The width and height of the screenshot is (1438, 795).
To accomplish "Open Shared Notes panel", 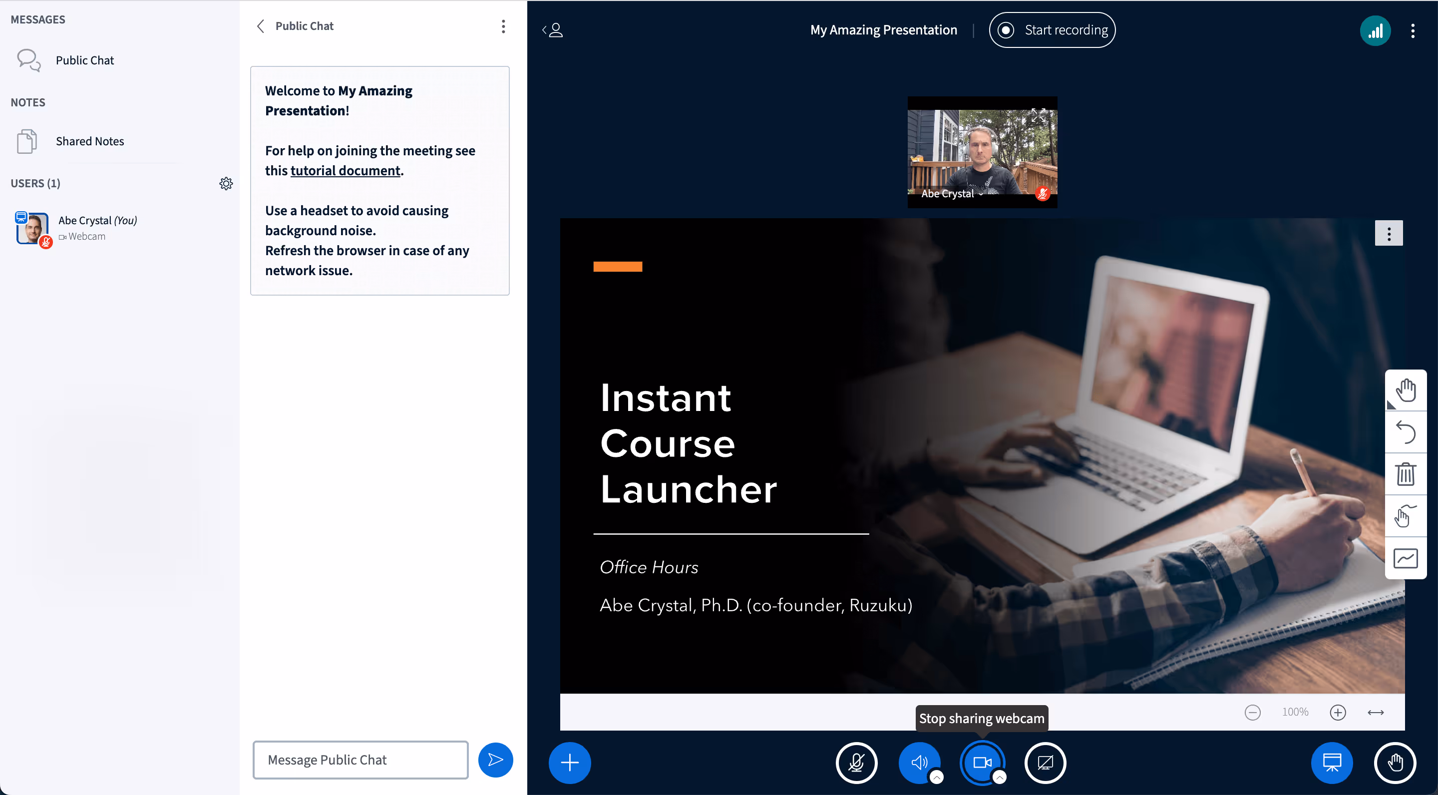I will 90,141.
